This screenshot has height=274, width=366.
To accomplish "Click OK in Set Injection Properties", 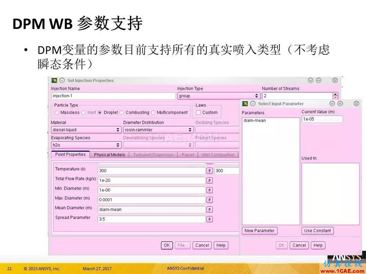I will 167,245.
